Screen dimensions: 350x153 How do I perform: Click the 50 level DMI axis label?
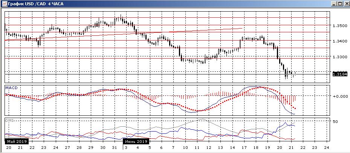[x=335, y=121]
